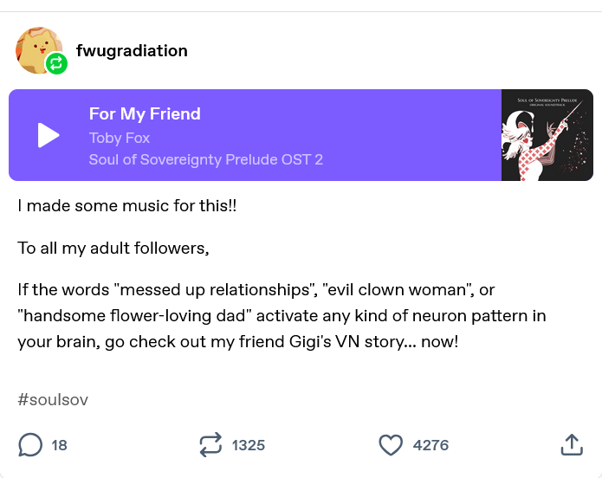602x478 pixels.
Task: View the 4276 likes count
Action: 430,445
